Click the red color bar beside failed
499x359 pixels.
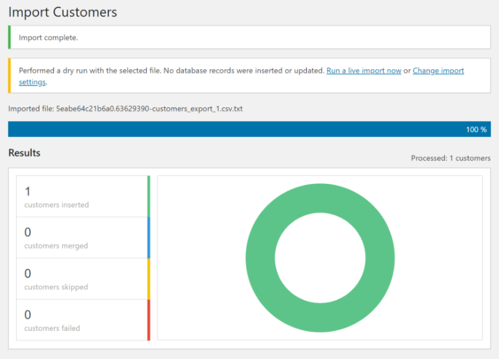tap(148, 320)
